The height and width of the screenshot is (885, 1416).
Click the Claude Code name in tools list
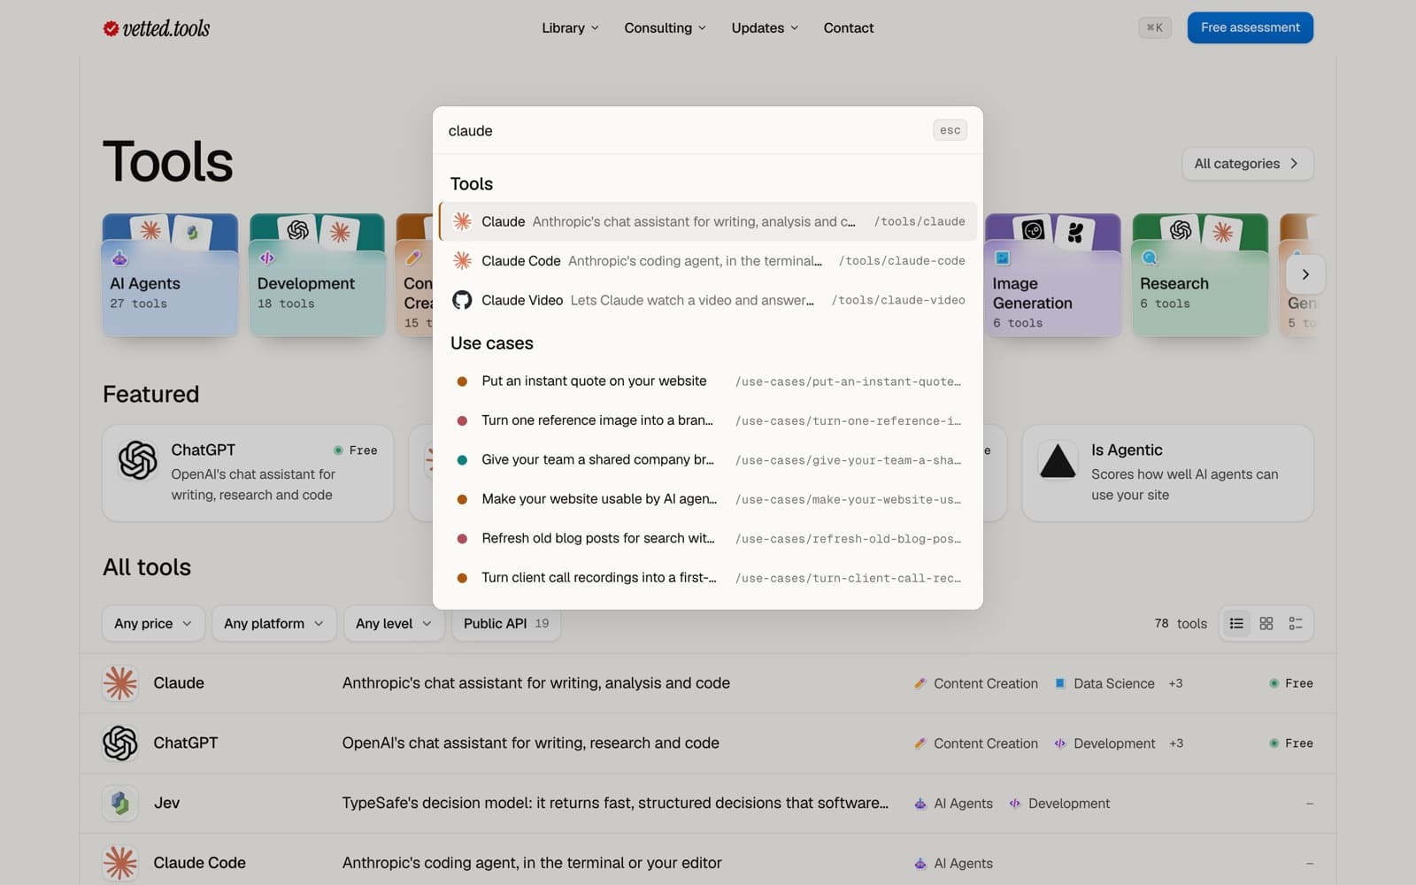click(x=199, y=863)
